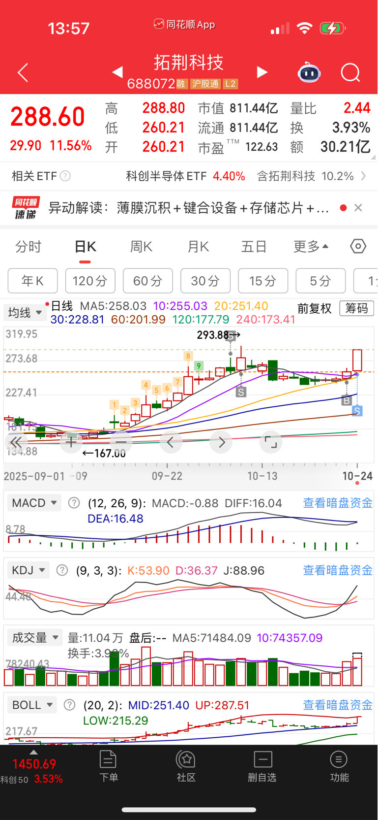The image size is (378, 820).
Task: Open 异动解读 news banner
Action: (189, 208)
